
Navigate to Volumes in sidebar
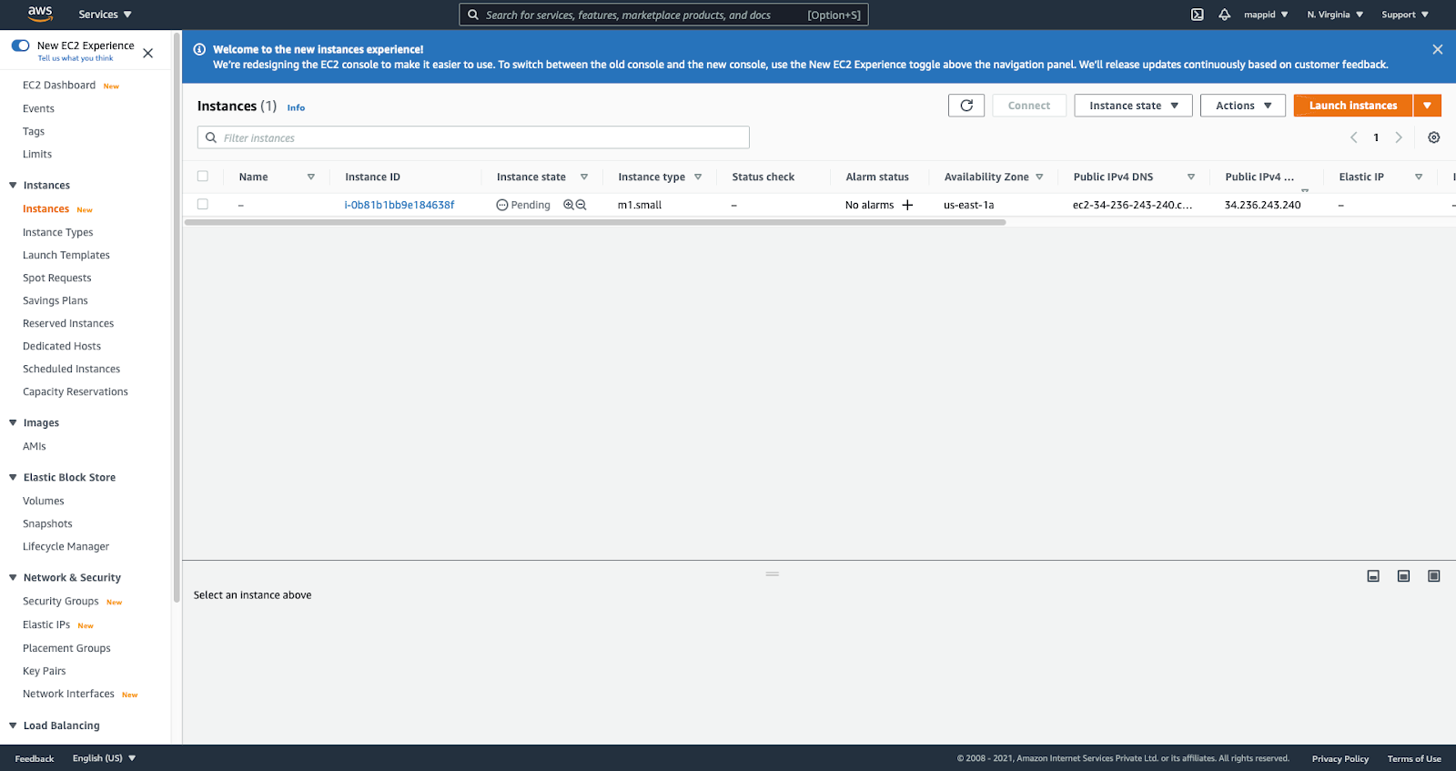[44, 501]
